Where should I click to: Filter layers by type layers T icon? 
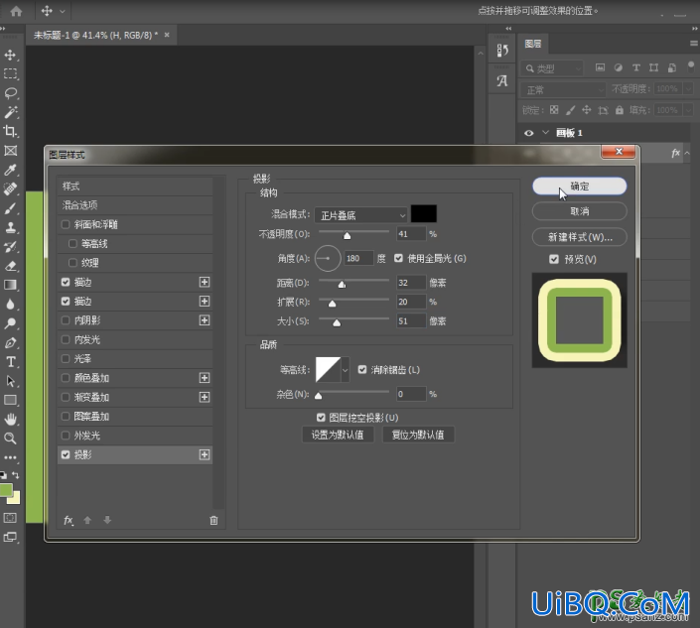[x=636, y=67]
